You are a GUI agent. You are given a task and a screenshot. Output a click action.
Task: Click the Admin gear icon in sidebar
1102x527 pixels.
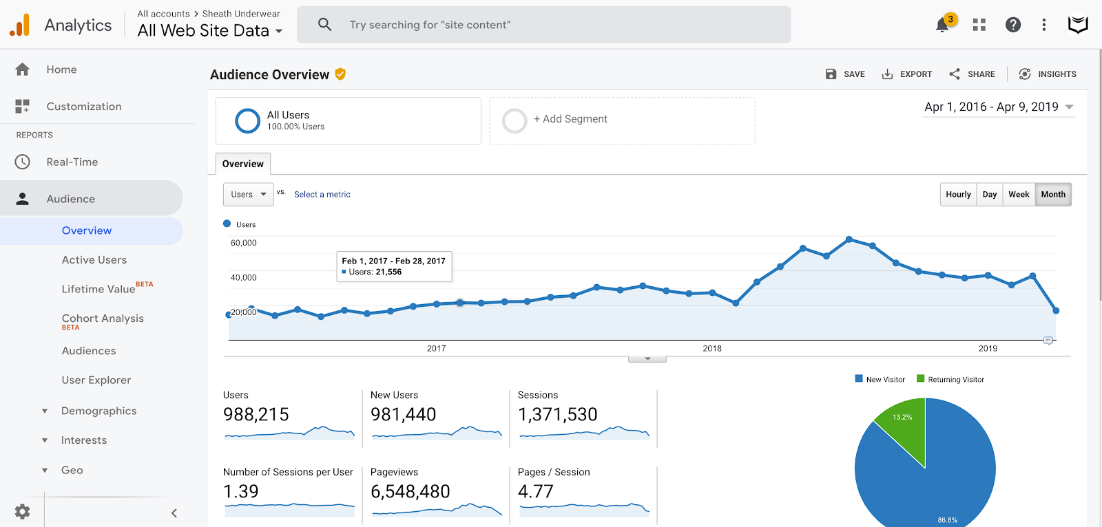point(23,512)
